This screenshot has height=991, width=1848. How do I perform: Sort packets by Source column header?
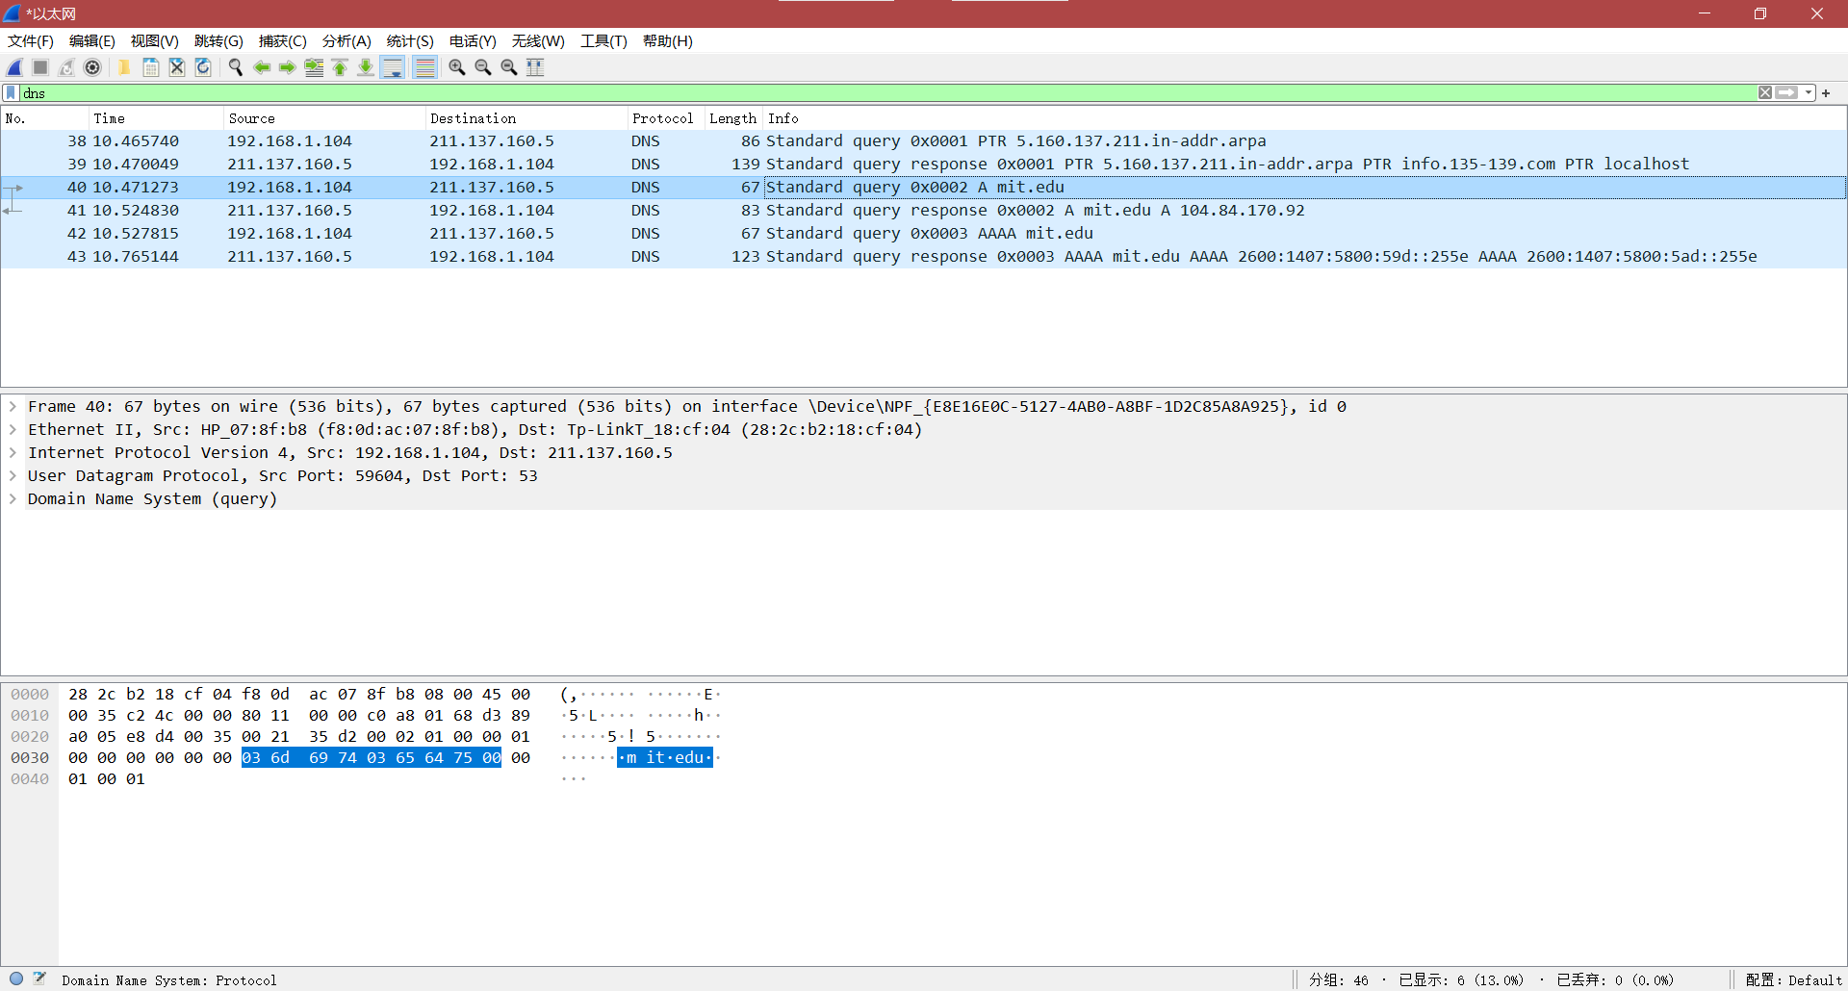click(x=325, y=118)
